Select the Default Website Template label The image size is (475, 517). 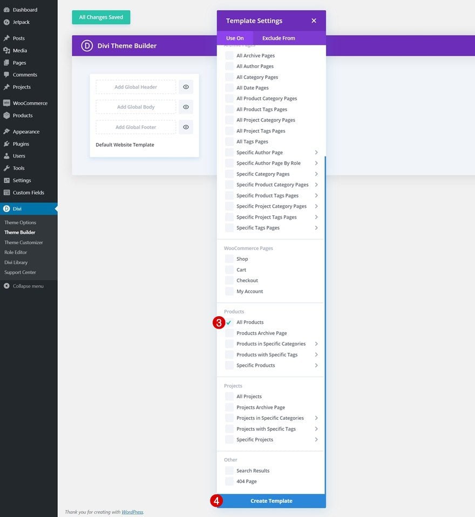[x=125, y=145]
